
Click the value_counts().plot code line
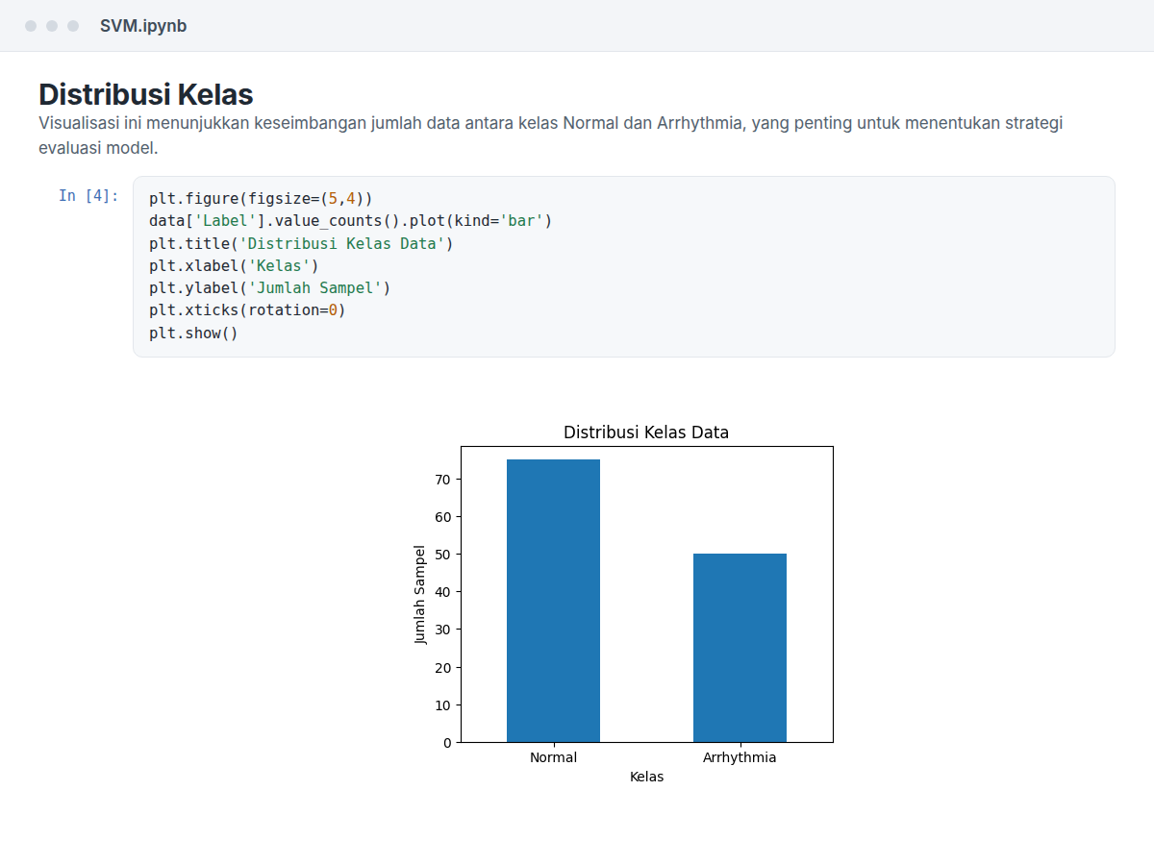(351, 221)
